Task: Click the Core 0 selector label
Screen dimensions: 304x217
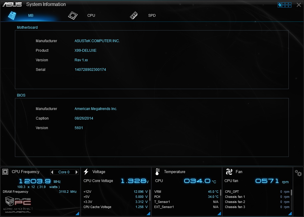Action: point(64,172)
